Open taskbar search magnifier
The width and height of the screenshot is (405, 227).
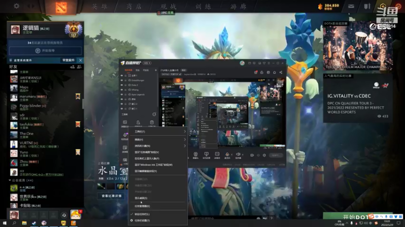[x=14, y=223]
